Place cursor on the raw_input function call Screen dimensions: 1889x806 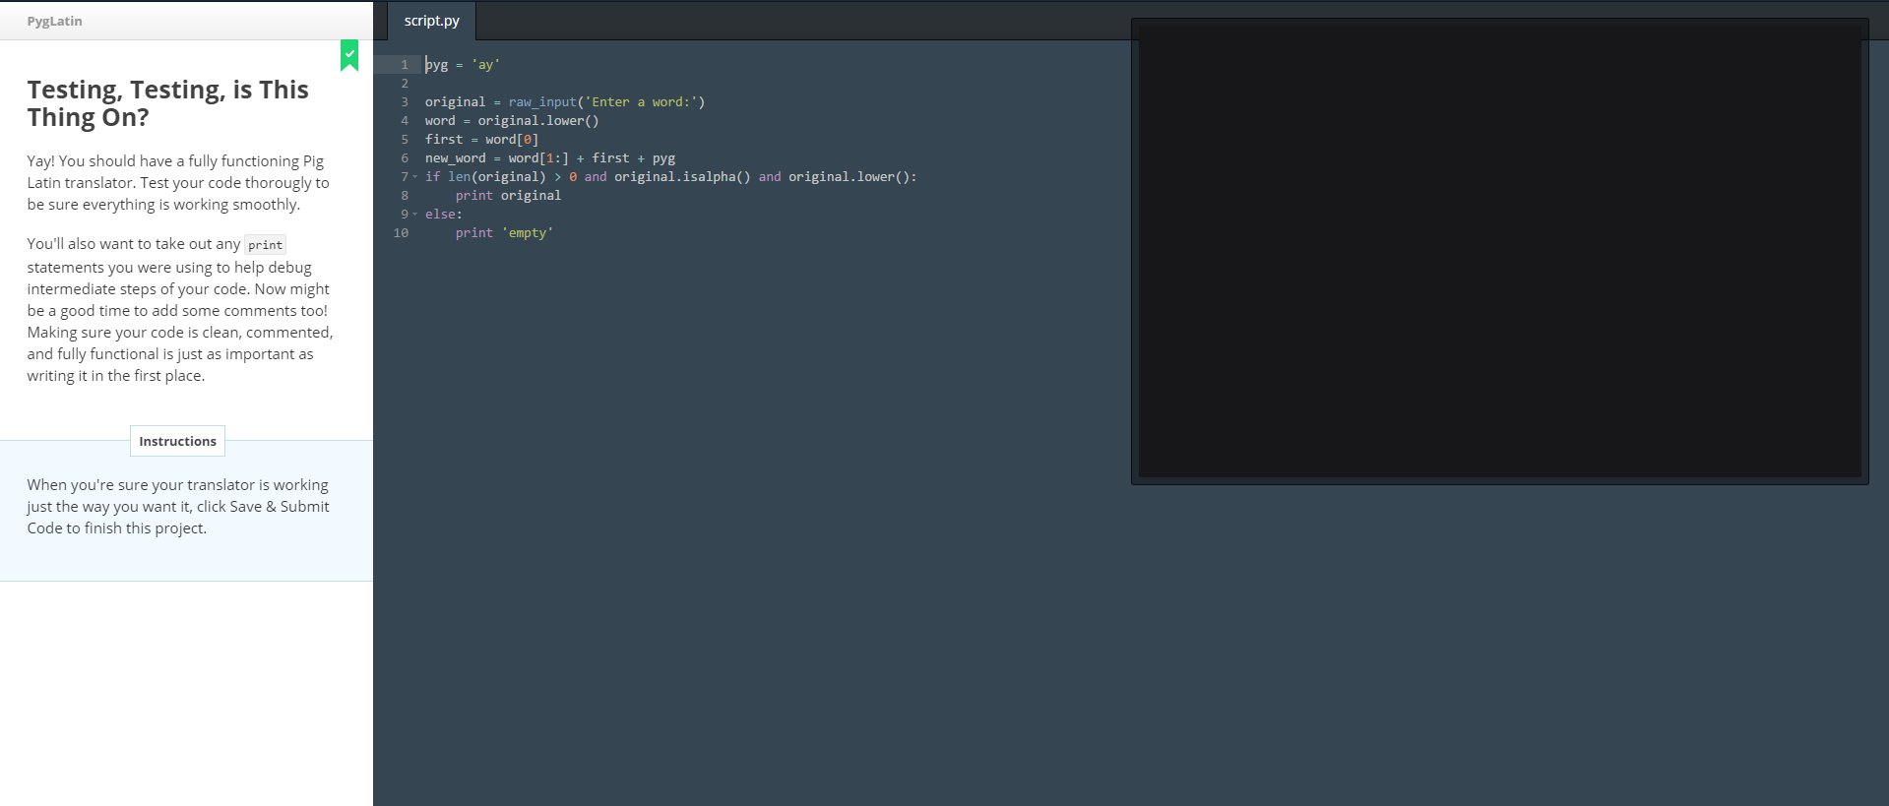click(x=541, y=102)
